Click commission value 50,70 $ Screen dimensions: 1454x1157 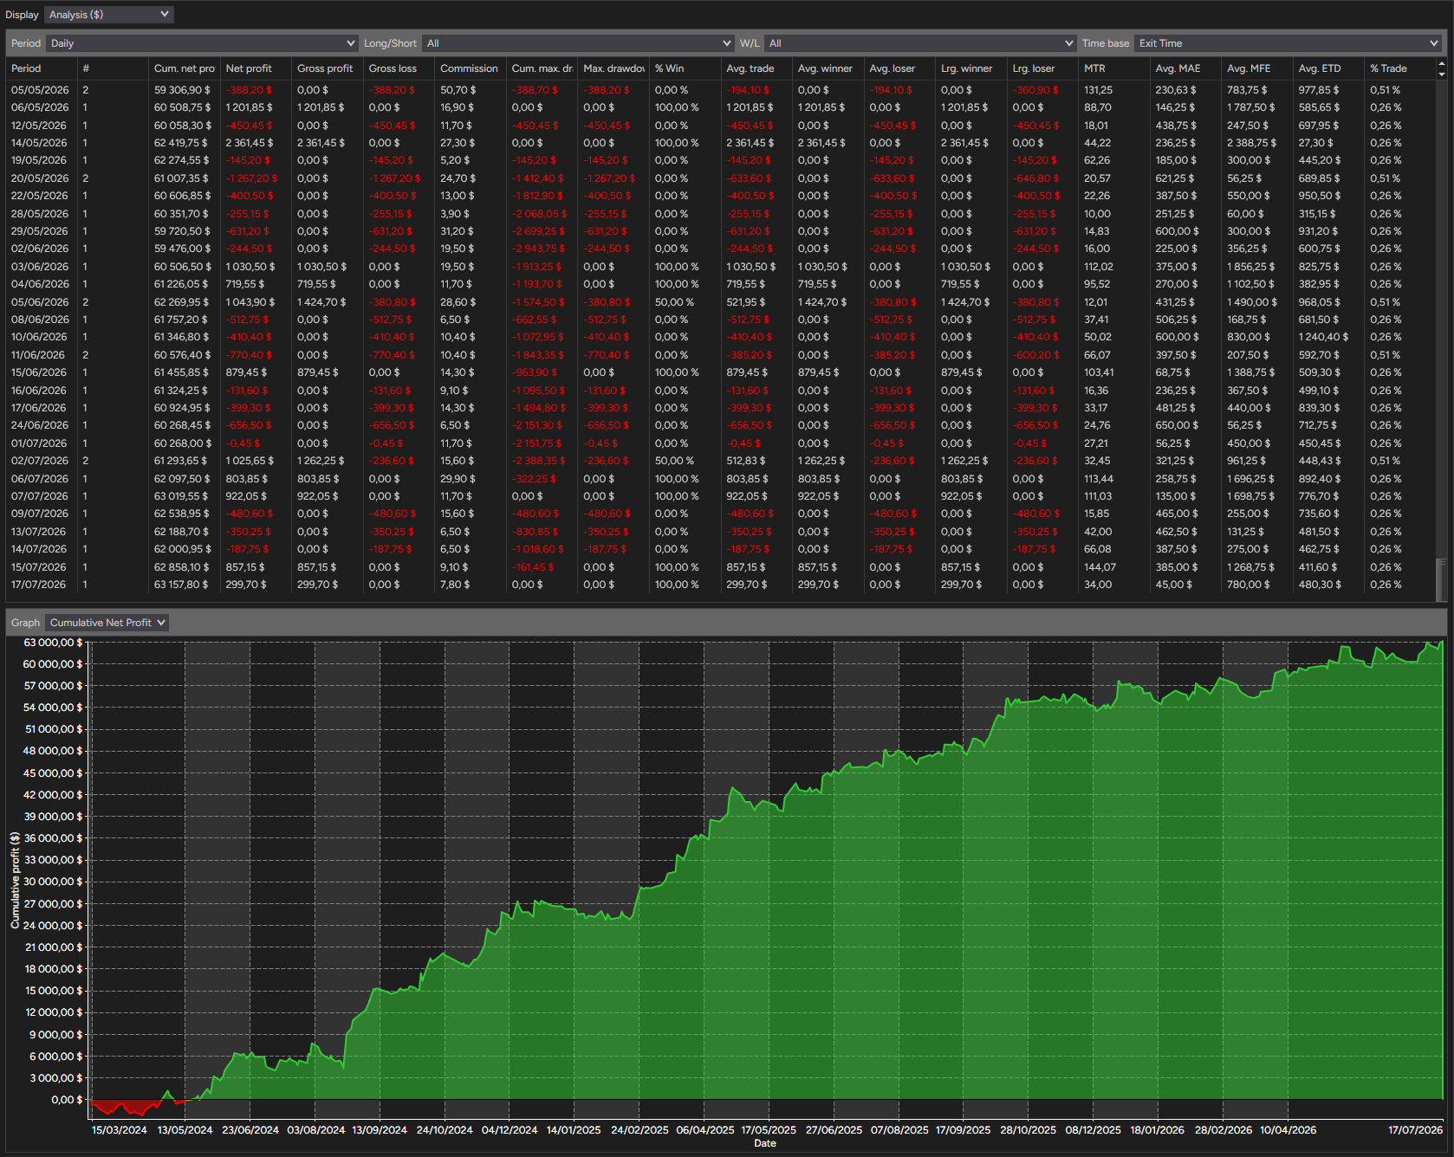click(457, 90)
